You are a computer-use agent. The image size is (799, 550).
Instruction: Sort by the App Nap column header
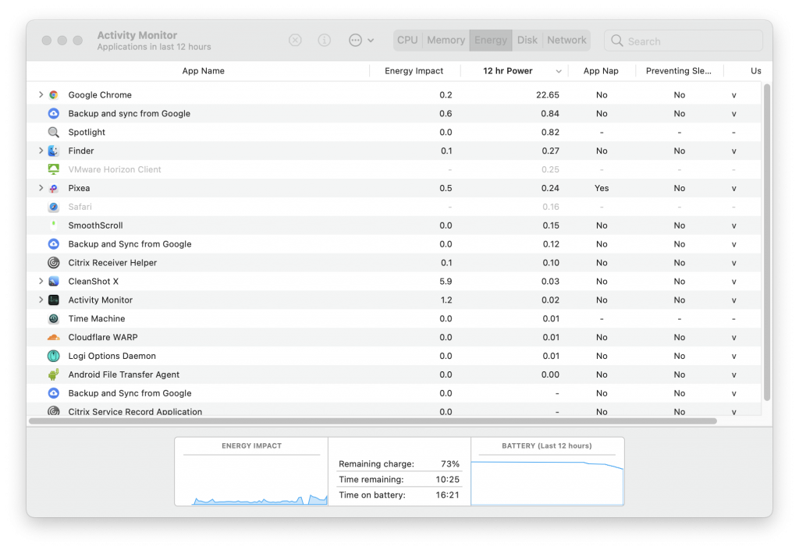tap(601, 71)
